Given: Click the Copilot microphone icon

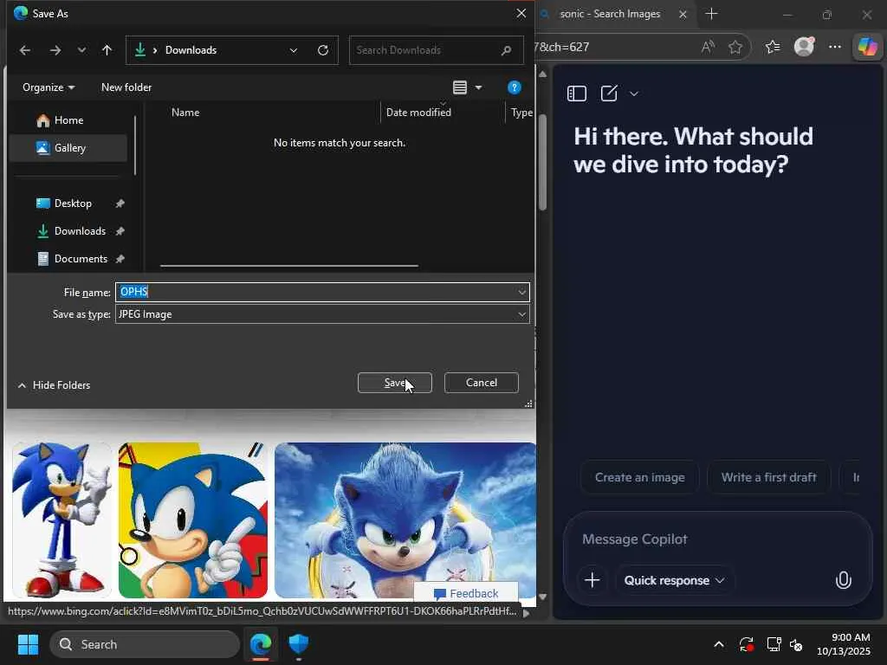Looking at the screenshot, I should click(843, 580).
